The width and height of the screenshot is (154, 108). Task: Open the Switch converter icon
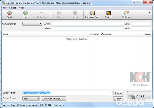pyautogui.click(x=109, y=14)
